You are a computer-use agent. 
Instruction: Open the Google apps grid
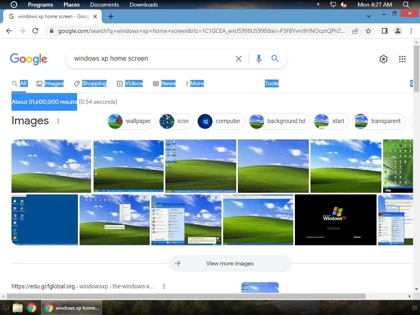(402, 59)
